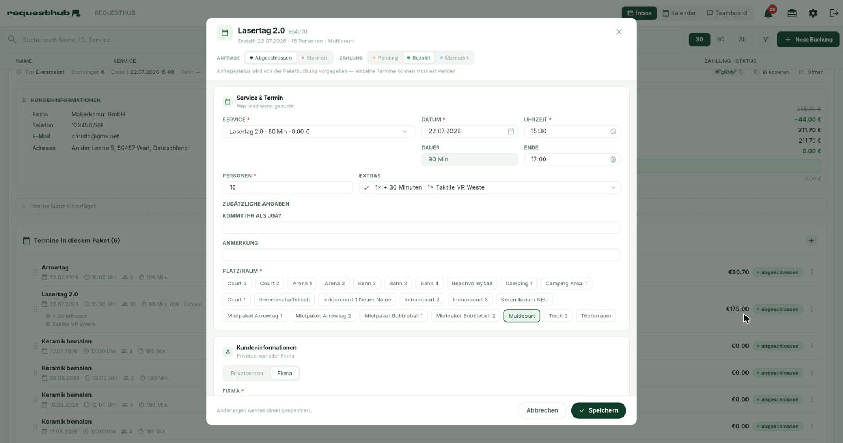
Task: Set Zahlung status to Überzahlt
Action: pos(454,58)
